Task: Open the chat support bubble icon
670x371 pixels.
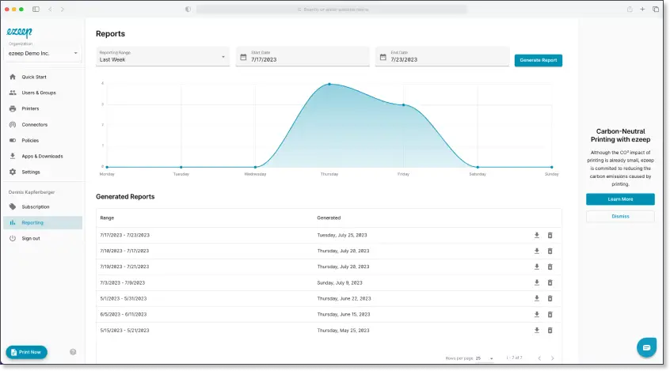Action: [646, 347]
